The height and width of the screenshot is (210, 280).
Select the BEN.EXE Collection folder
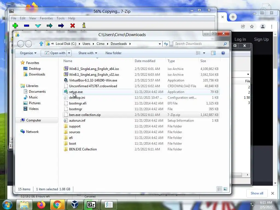tap(141, 149)
